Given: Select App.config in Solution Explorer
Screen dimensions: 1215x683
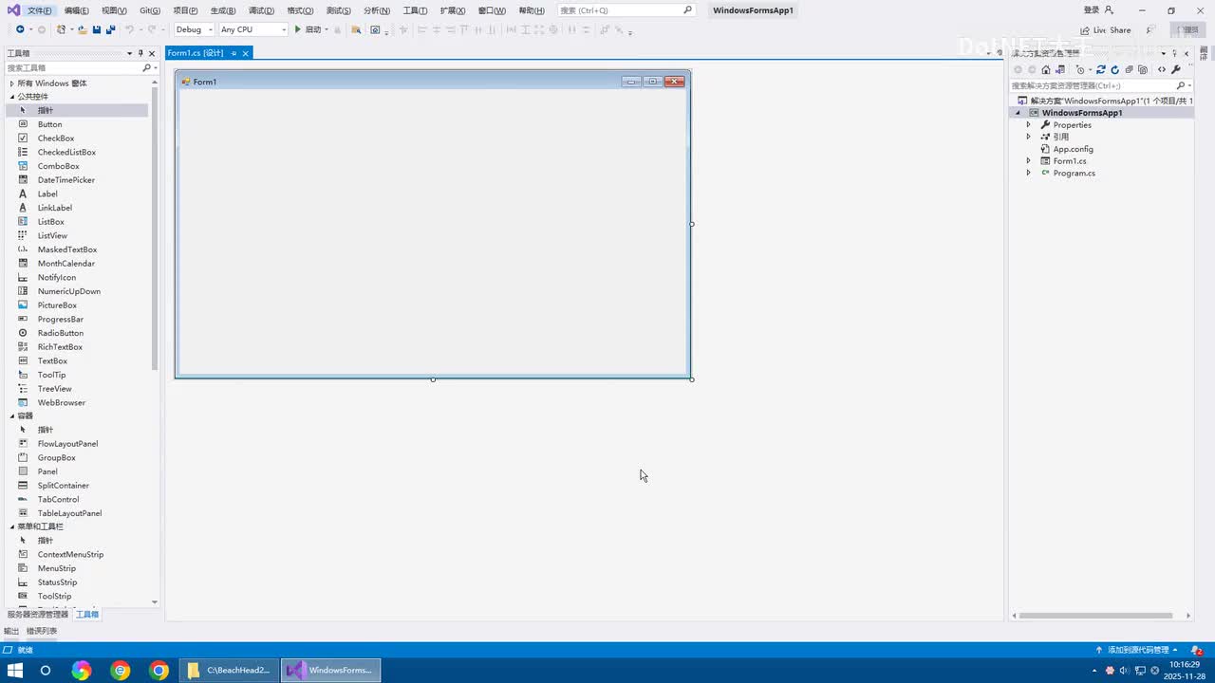Looking at the screenshot, I should pyautogui.click(x=1073, y=149).
